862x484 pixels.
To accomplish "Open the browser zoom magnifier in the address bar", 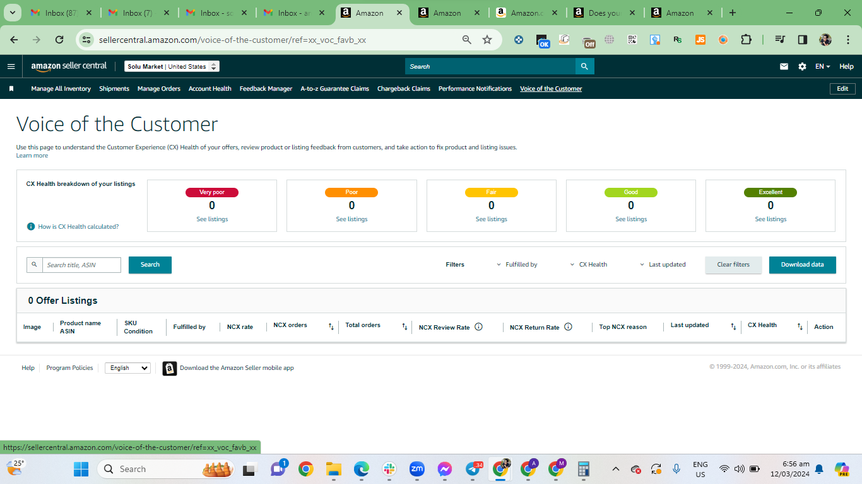I will pyautogui.click(x=467, y=40).
